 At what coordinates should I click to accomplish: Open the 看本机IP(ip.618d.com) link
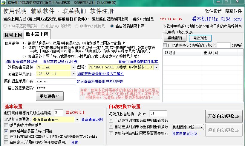221,19
